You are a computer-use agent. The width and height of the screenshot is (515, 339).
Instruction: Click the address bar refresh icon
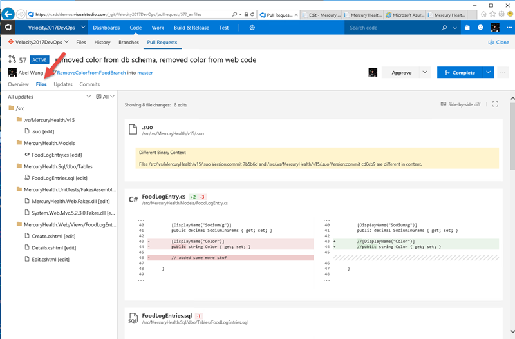252,14
